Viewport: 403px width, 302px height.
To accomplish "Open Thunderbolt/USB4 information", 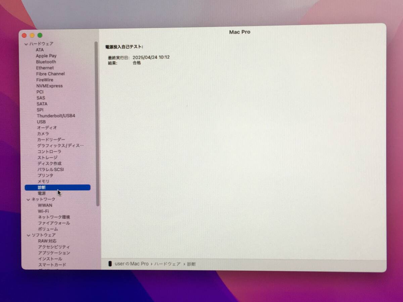I will click(56, 116).
